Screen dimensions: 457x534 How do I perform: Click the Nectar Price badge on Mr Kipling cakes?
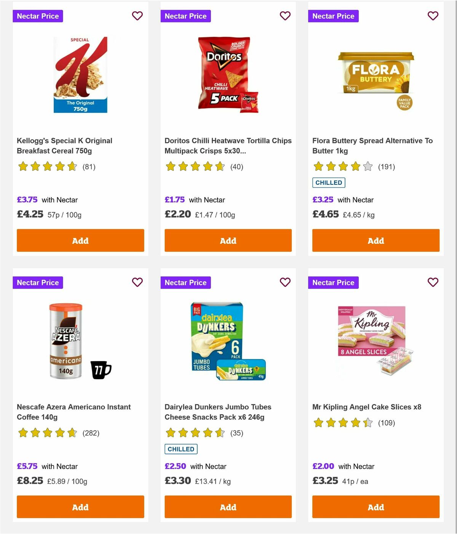333,282
